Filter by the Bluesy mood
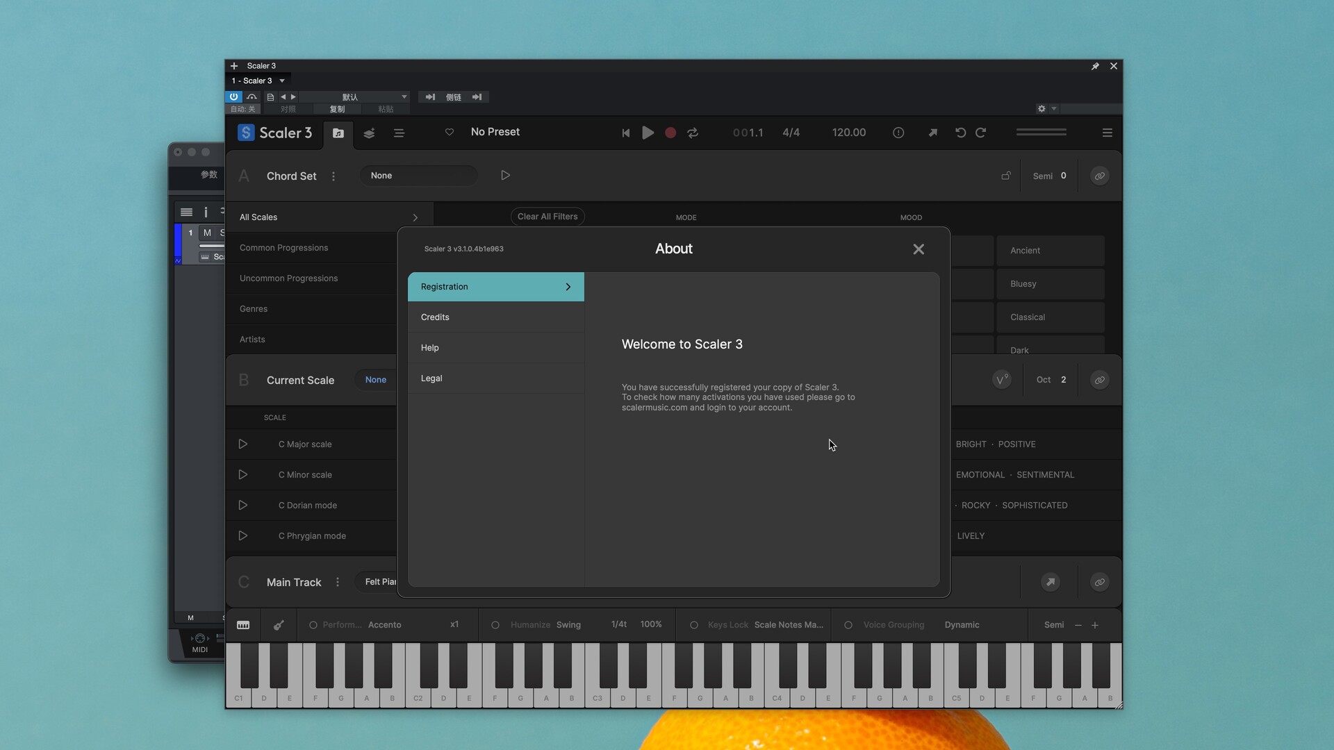 (1051, 284)
